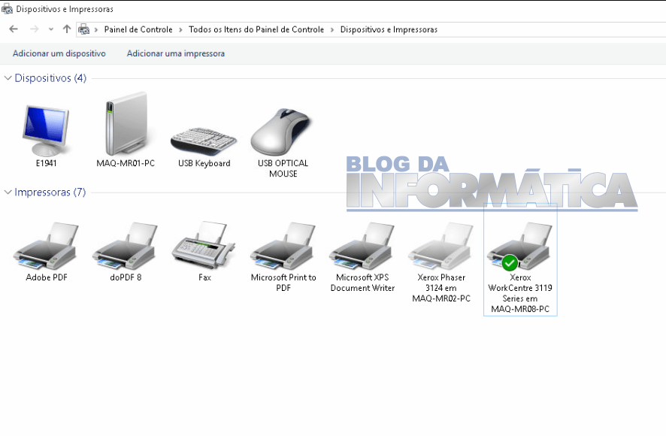Expand chevron before Dispositivos e Impressoras breadcrumb
Image resolution: width=666 pixels, height=436 pixels.
332,30
